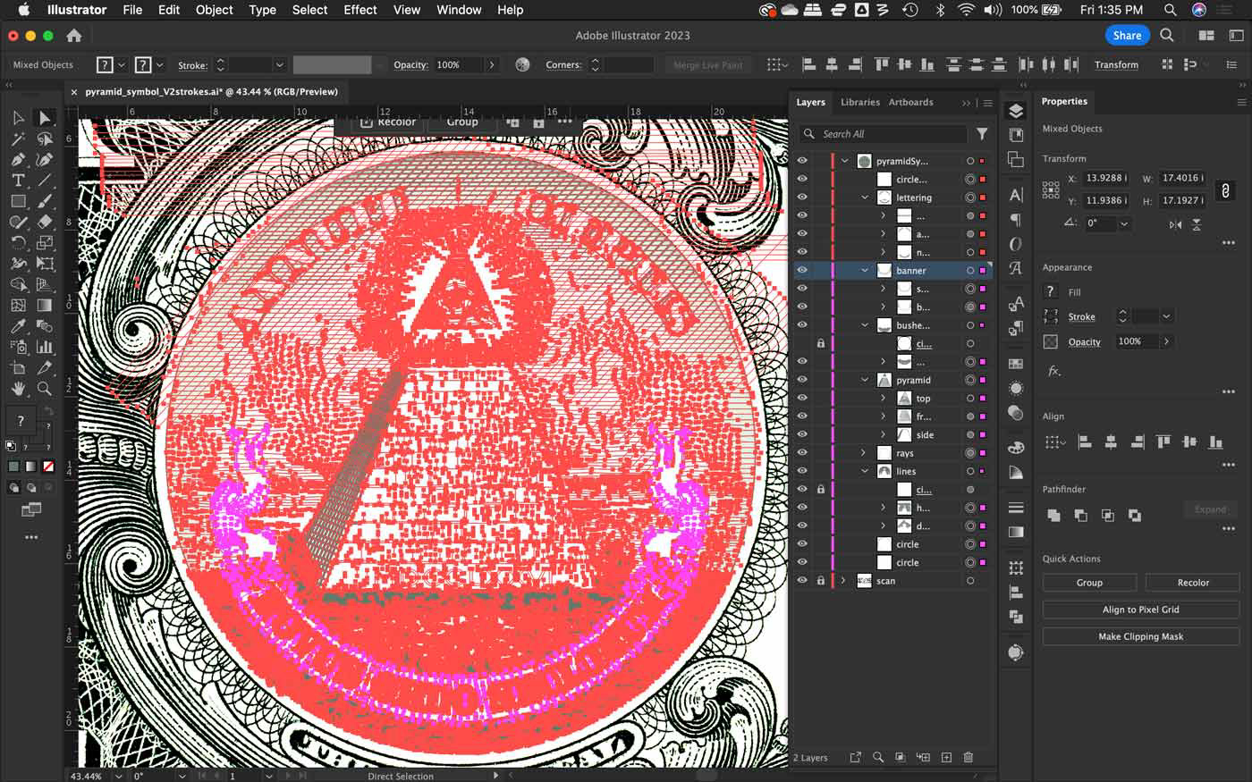Click the None color swatch in toolbar
Viewport: 1252px width, 782px height.
point(48,467)
